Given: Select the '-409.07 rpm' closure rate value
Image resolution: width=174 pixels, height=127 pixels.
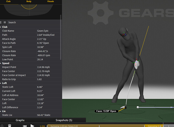Looking at the screenshot, I should coord(43,55).
